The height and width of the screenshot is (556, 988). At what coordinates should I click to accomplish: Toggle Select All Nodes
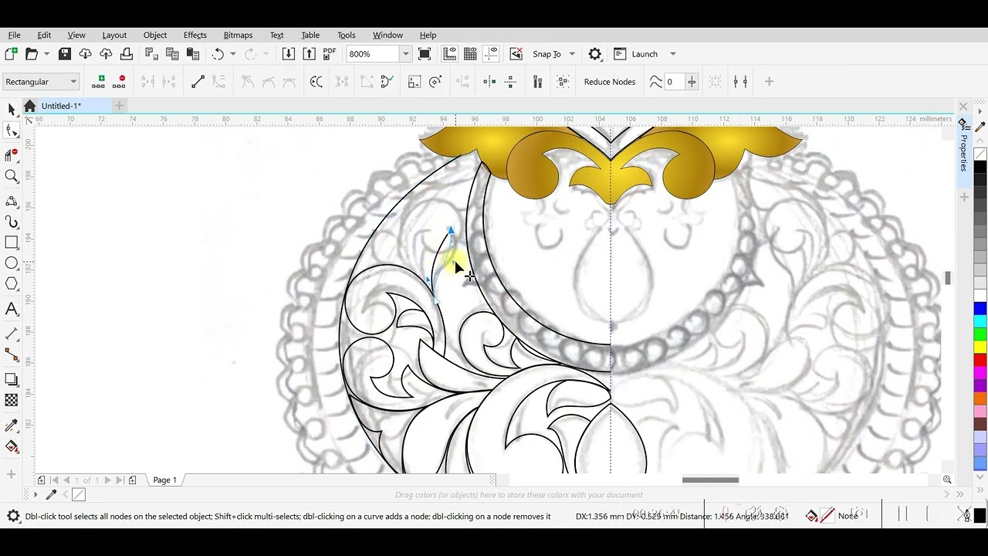[x=563, y=82]
